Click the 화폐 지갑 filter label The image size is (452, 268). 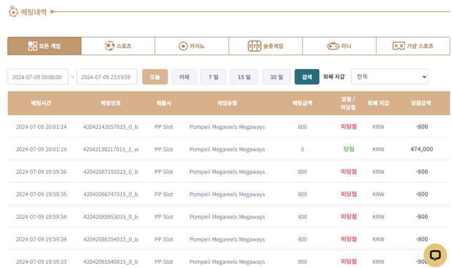coord(334,77)
